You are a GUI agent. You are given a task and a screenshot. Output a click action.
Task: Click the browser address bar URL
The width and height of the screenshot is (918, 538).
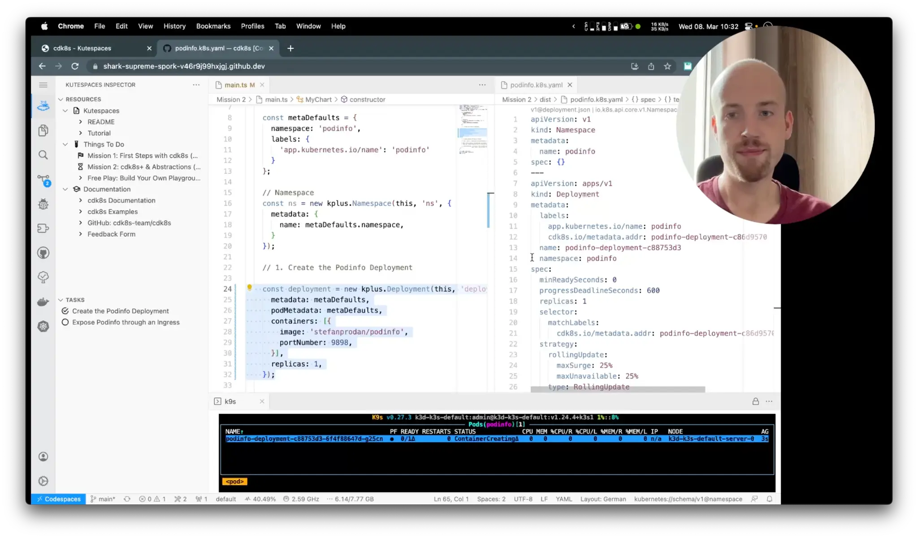click(184, 66)
